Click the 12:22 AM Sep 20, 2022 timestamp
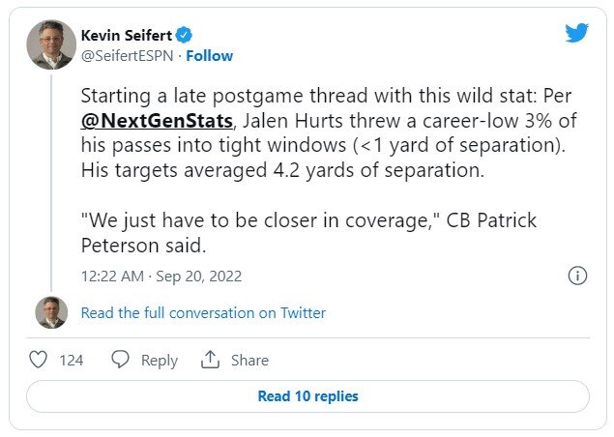This screenshot has width=614, height=437. tap(161, 277)
